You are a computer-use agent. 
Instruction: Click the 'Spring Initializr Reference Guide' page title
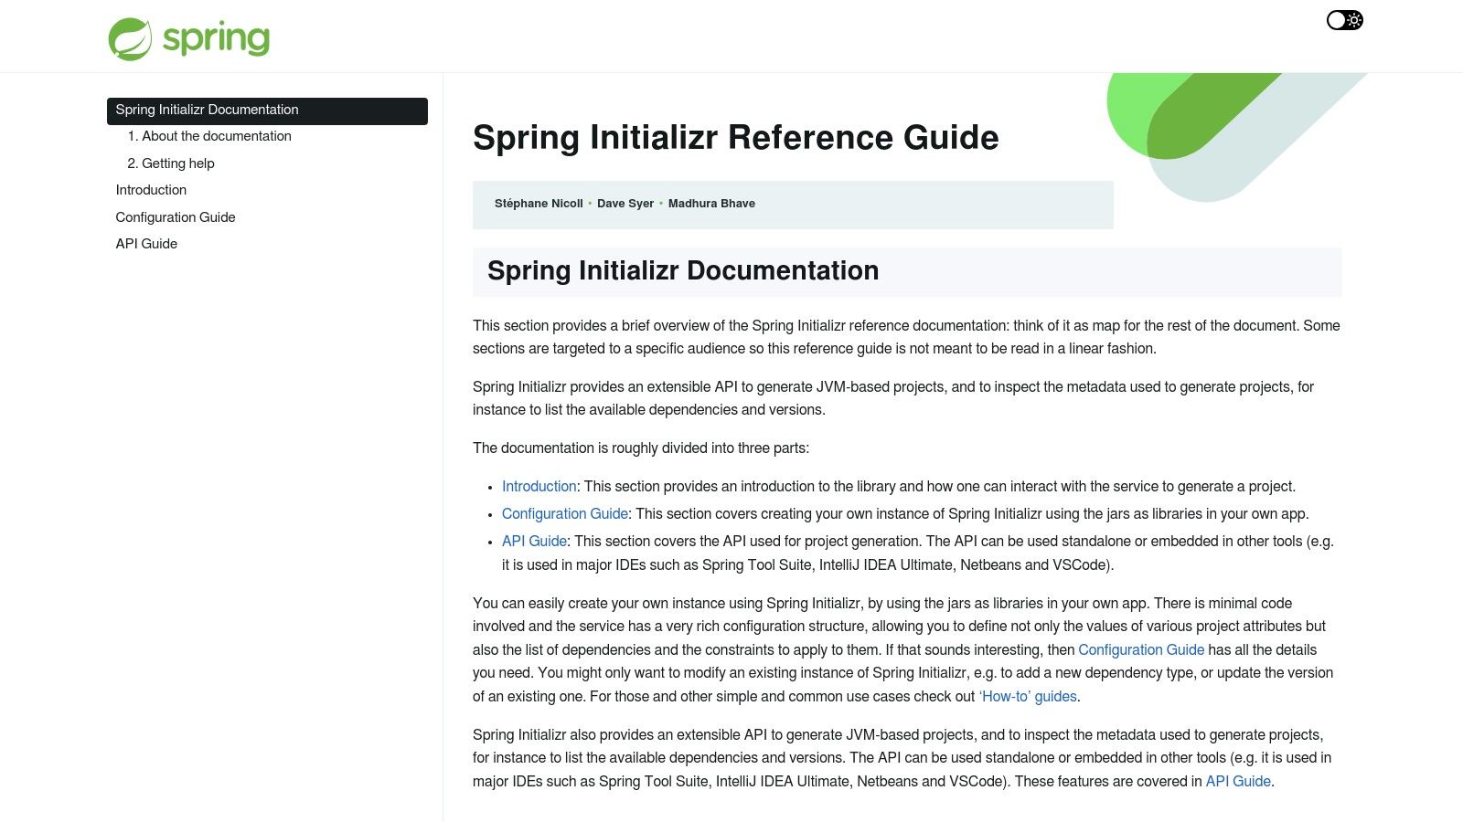tap(736, 137)
